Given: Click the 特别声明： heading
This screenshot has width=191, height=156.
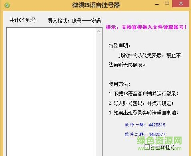Looking at the screenshot, I should 119,46.
